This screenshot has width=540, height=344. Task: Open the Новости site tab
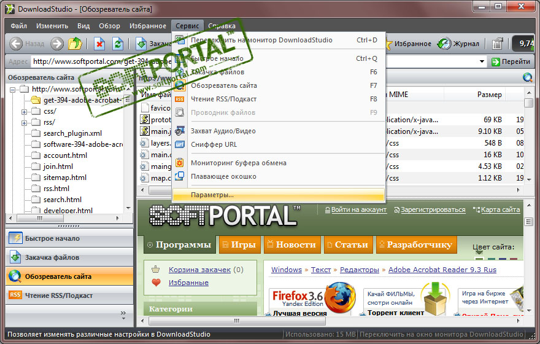pos(292,244)
